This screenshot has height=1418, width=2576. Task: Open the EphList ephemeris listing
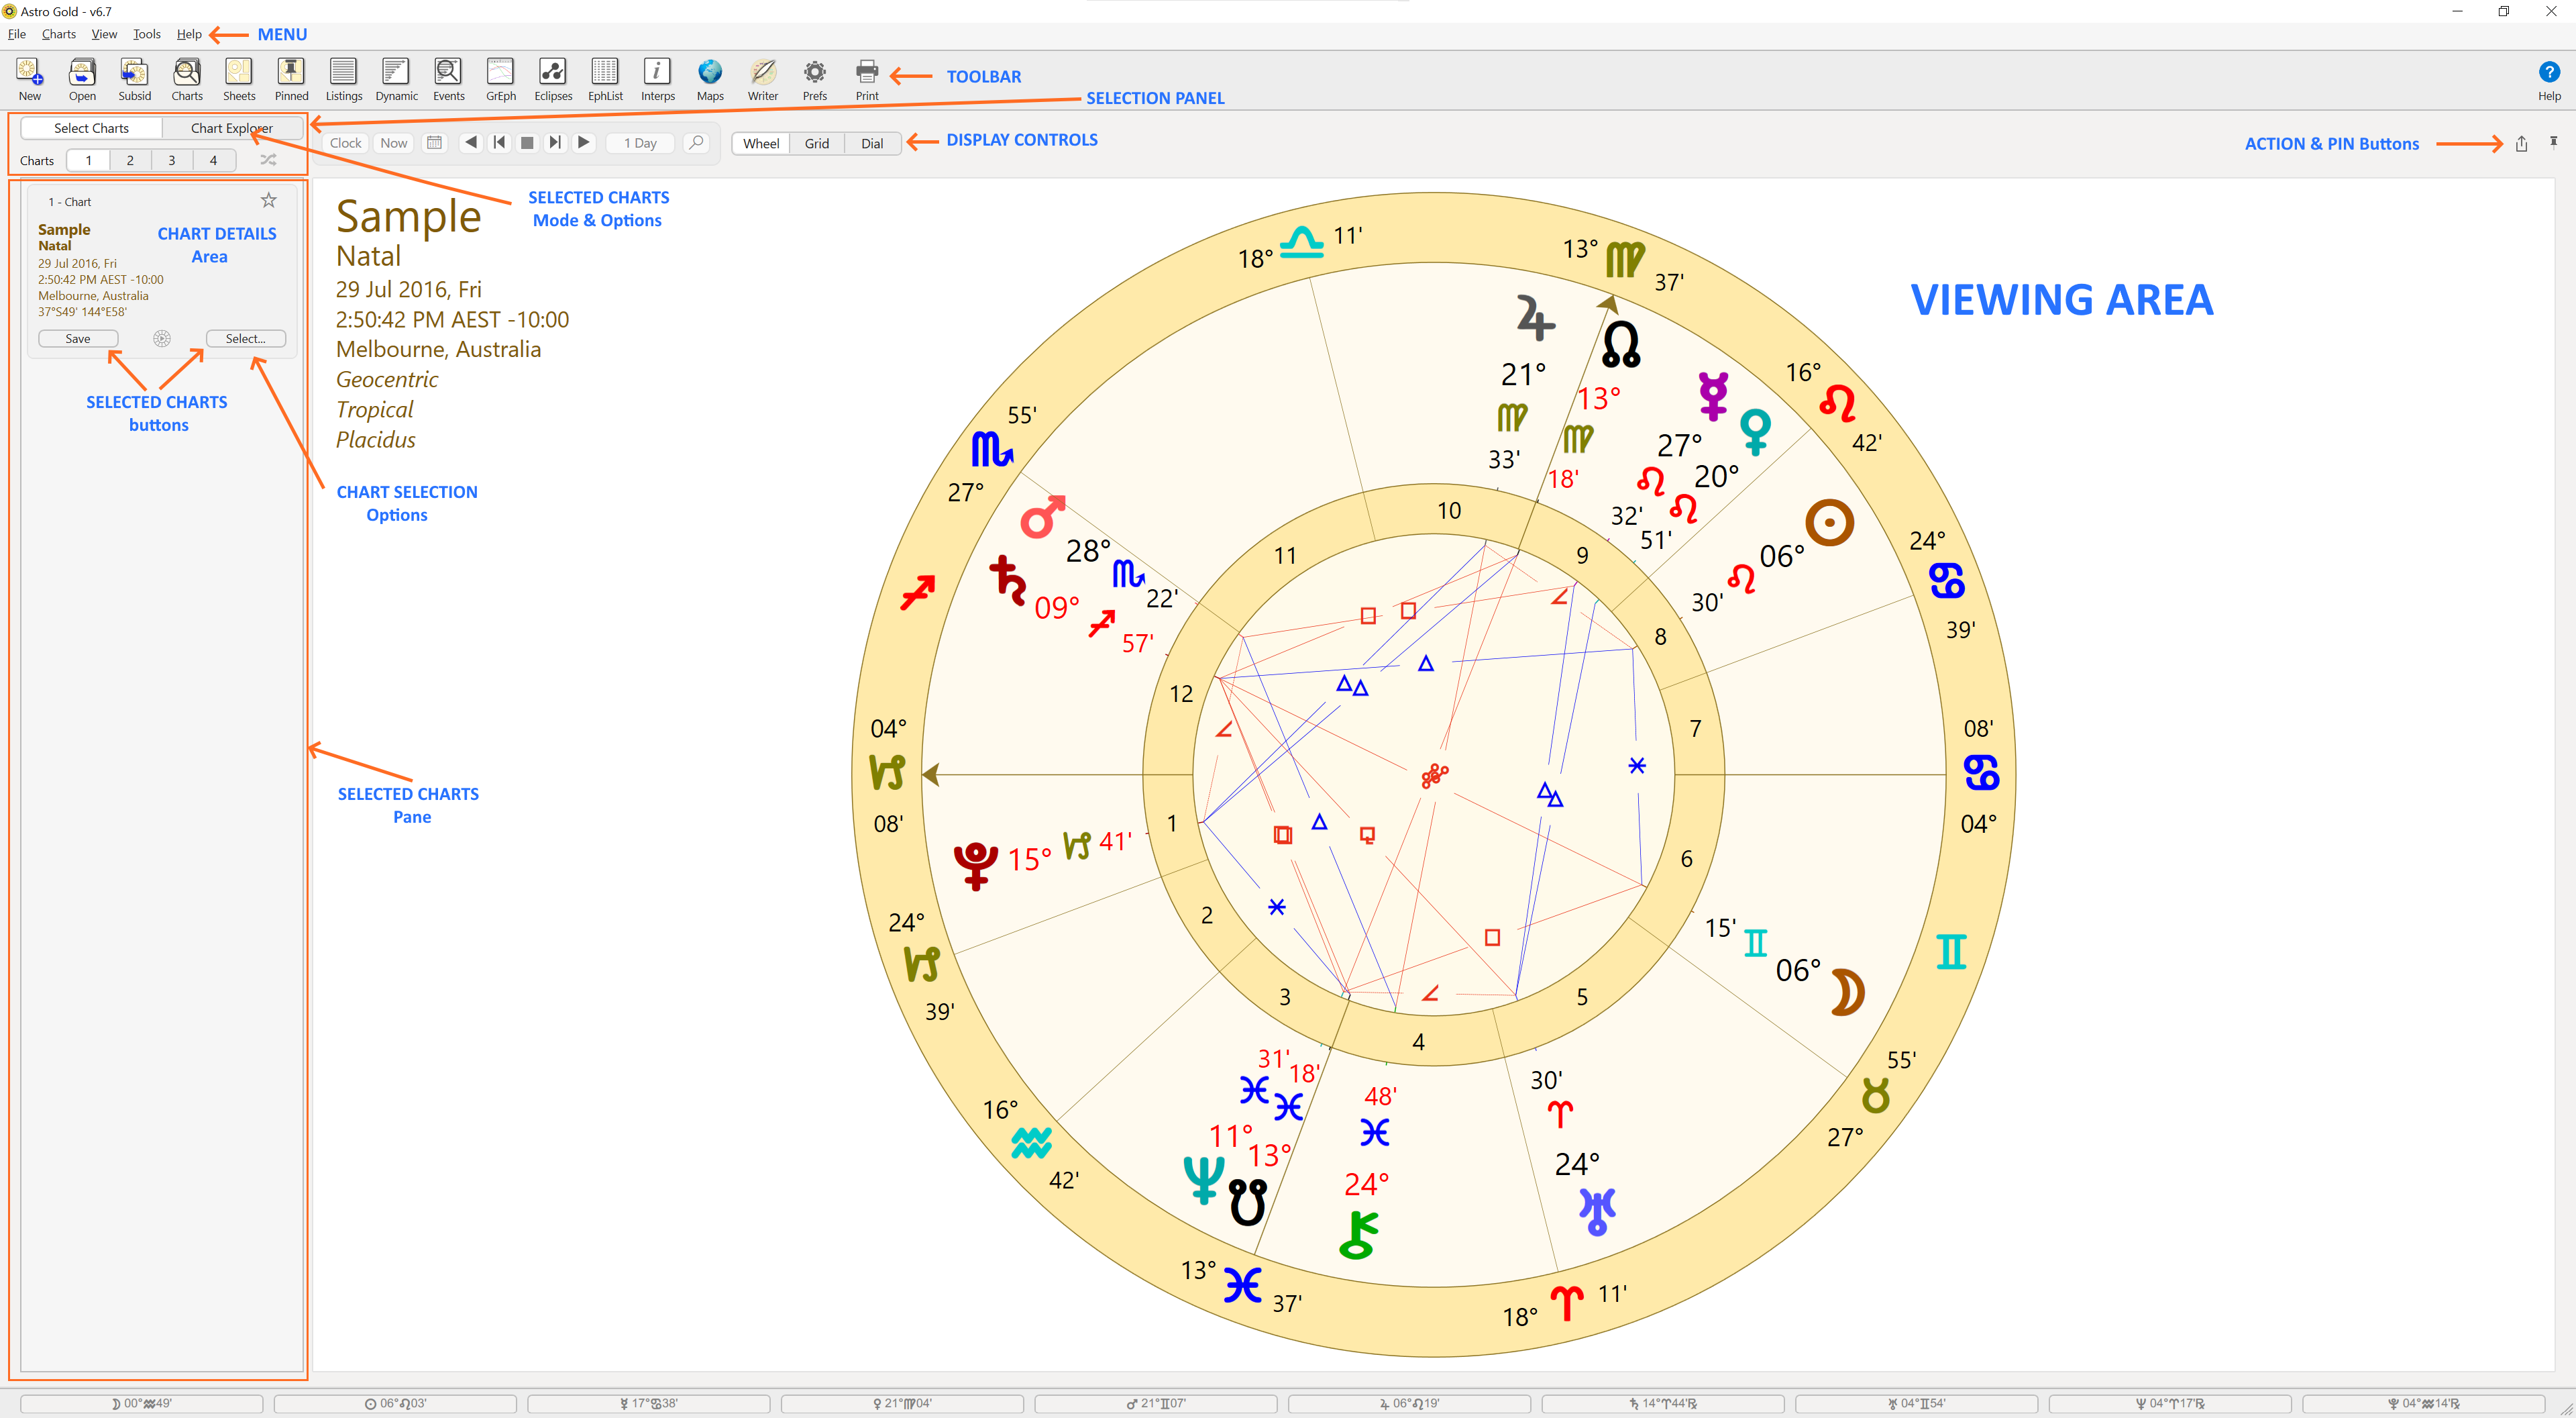605,79
